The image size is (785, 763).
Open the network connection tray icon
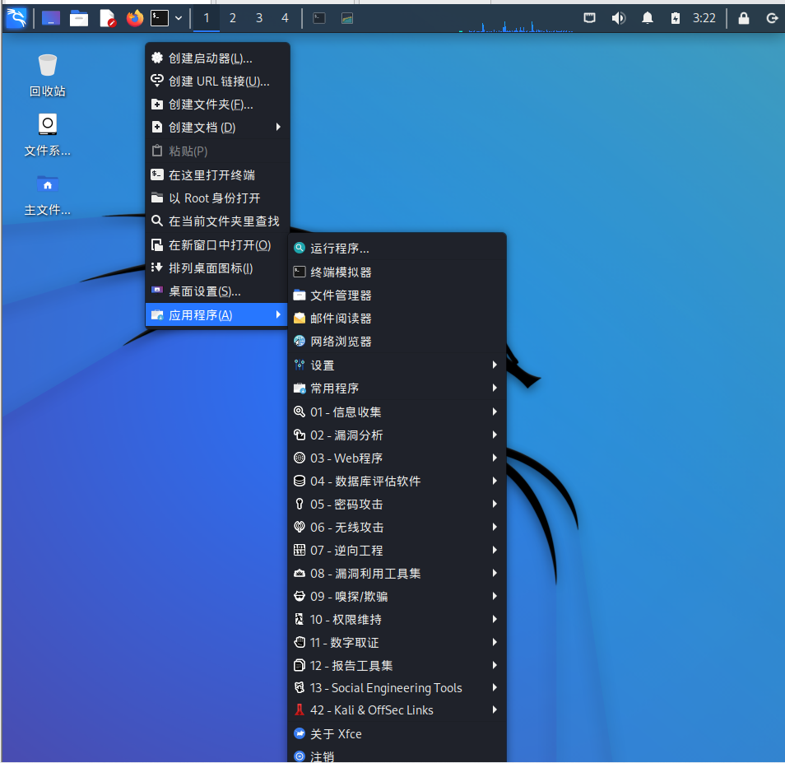pos(590,19)
